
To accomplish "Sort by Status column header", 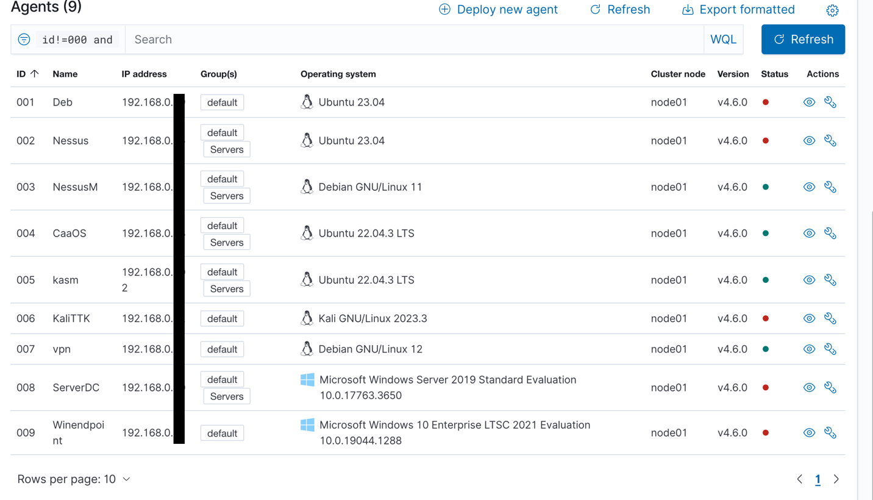I will click(x=775, y=74).
